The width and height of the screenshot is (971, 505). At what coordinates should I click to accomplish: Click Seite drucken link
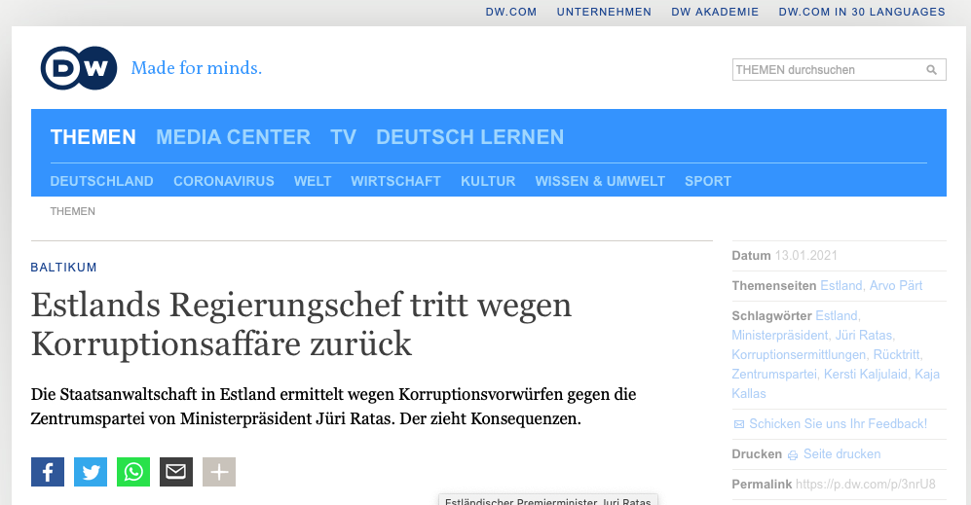[841, 454]
